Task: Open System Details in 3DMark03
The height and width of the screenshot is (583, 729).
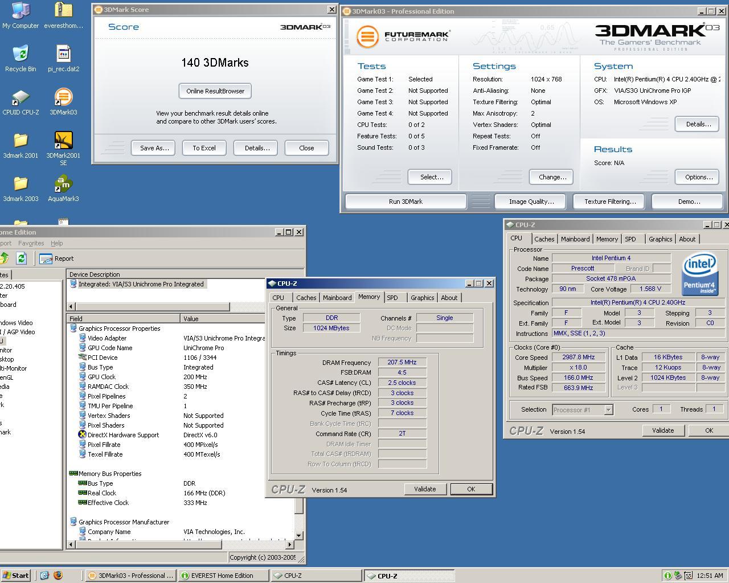Action: click(x=698, y=124)
